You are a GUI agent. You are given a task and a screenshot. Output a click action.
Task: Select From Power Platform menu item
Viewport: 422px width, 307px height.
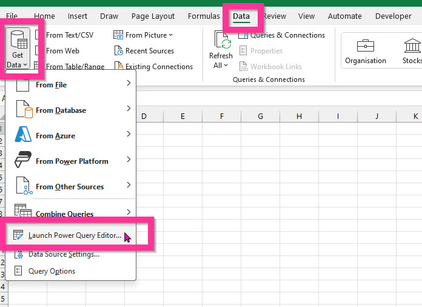[71, 161]
